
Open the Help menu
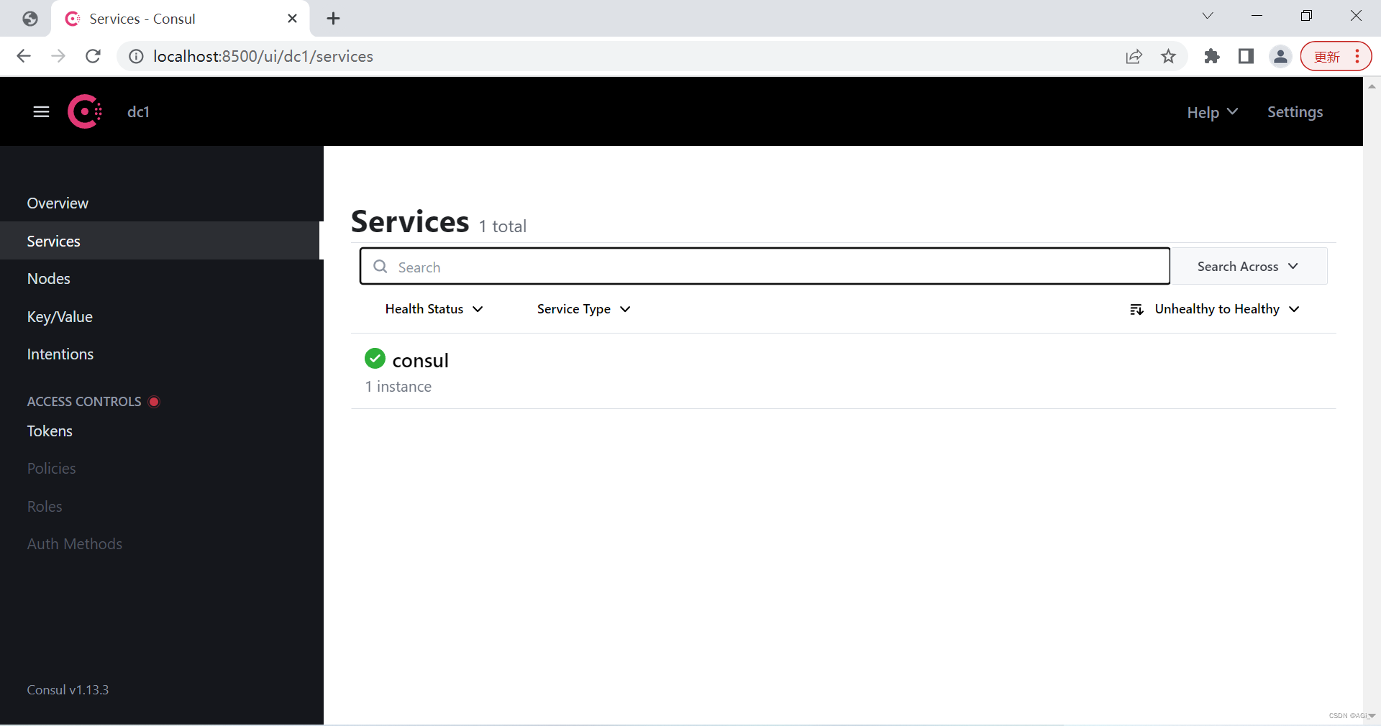click(1211, 112)
